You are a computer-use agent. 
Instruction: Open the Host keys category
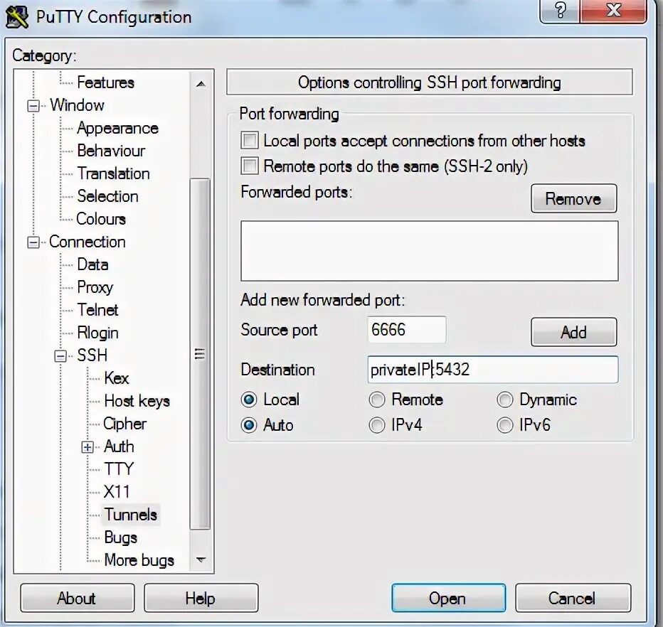coord(137,401)
